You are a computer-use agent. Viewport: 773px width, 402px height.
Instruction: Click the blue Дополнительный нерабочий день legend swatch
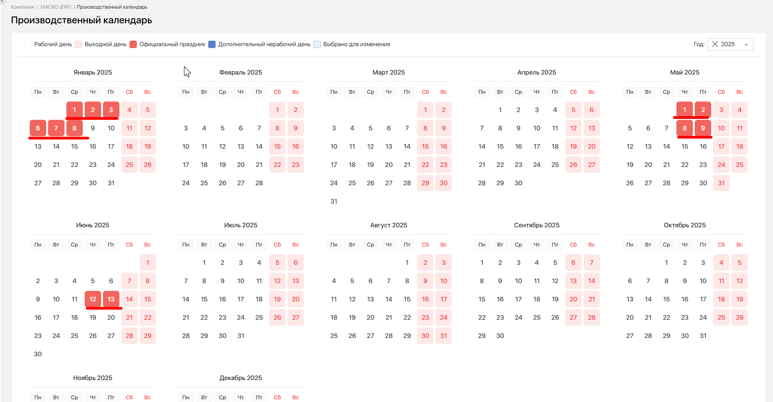(x=212, y=44)
